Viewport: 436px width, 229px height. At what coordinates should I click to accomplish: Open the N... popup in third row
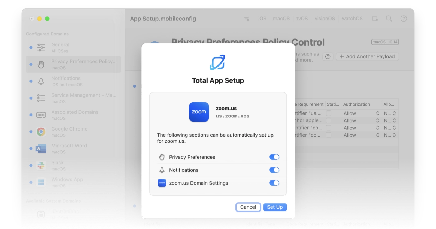[x=390, y=128]
